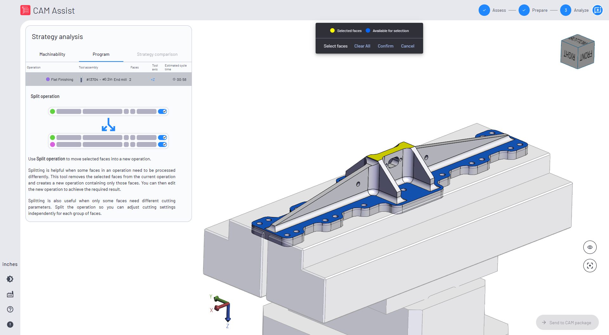This screenshot has width=609, height=335.
Task: Select the Analyze step number 3
Action: click(x=566, y=10)
